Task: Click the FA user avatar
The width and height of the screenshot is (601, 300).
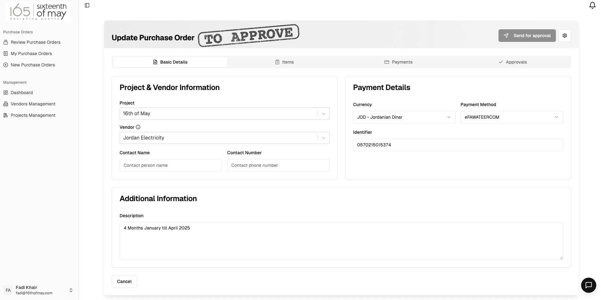Action: tap(8, 290)
